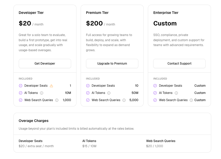Viewport: 221px width, 159px height.
Task: Click checkmark for Web Search Queries in Premium Tier
Action: 88,100
